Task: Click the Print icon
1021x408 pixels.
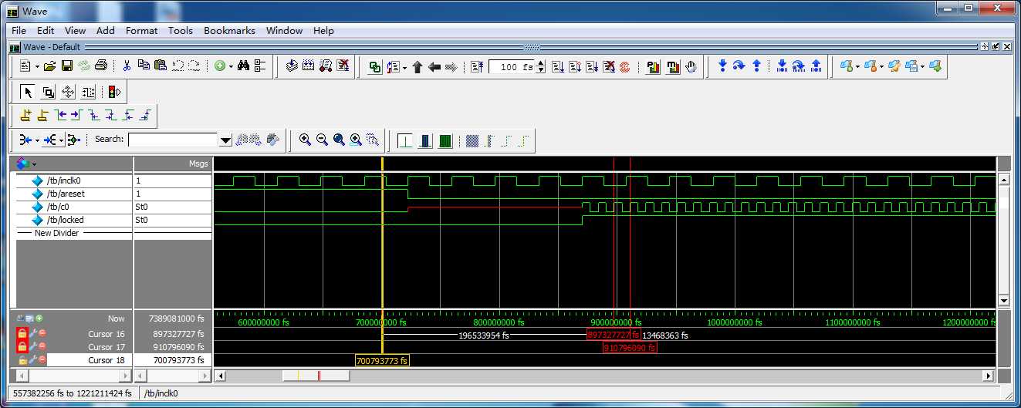Action: pyautogui.click(x=100, y=66)
